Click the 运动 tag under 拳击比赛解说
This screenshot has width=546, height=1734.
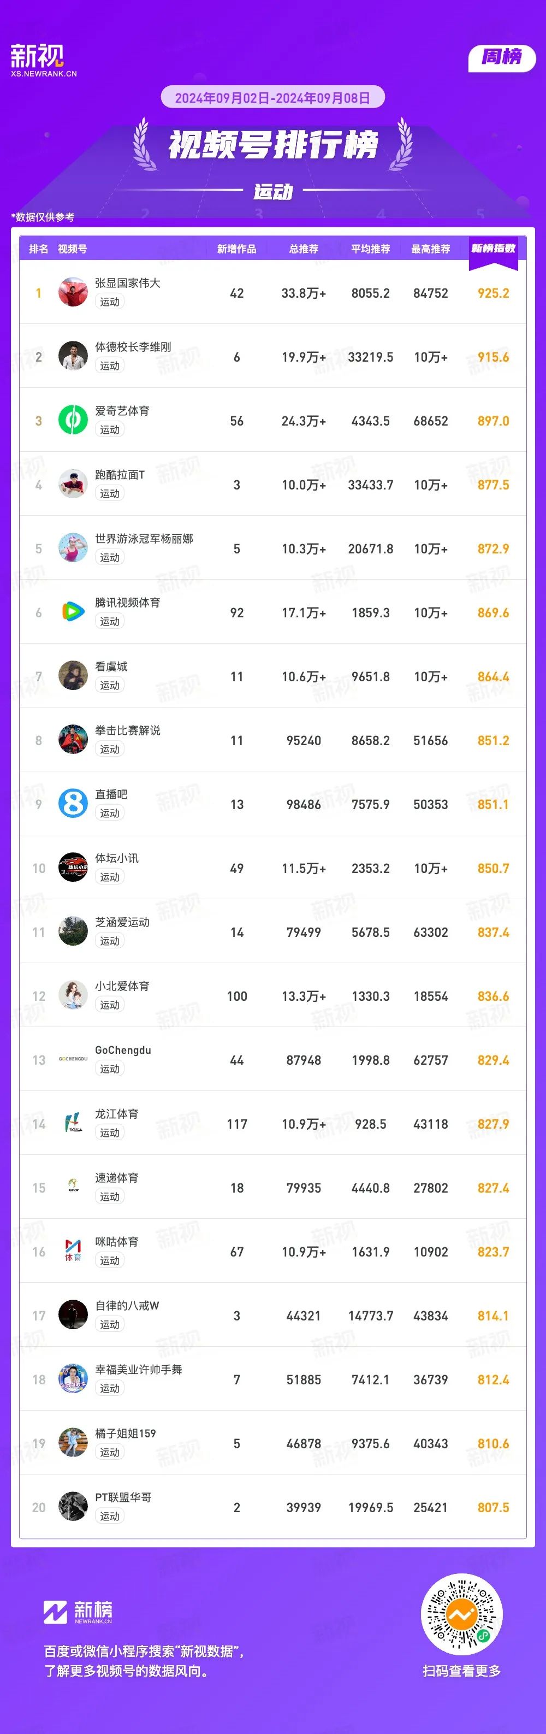pos(110,749)
